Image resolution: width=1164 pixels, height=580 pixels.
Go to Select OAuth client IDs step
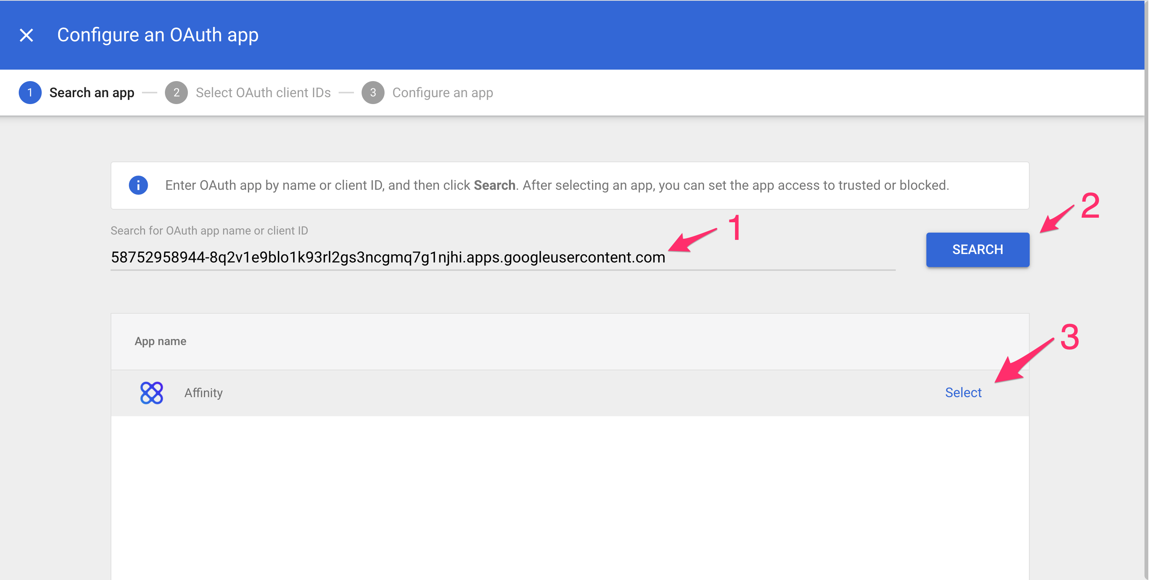pyautogui.click(x=263, y=93)
